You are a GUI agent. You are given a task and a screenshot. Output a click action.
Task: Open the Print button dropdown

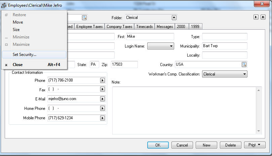click(x=255, y=145)
